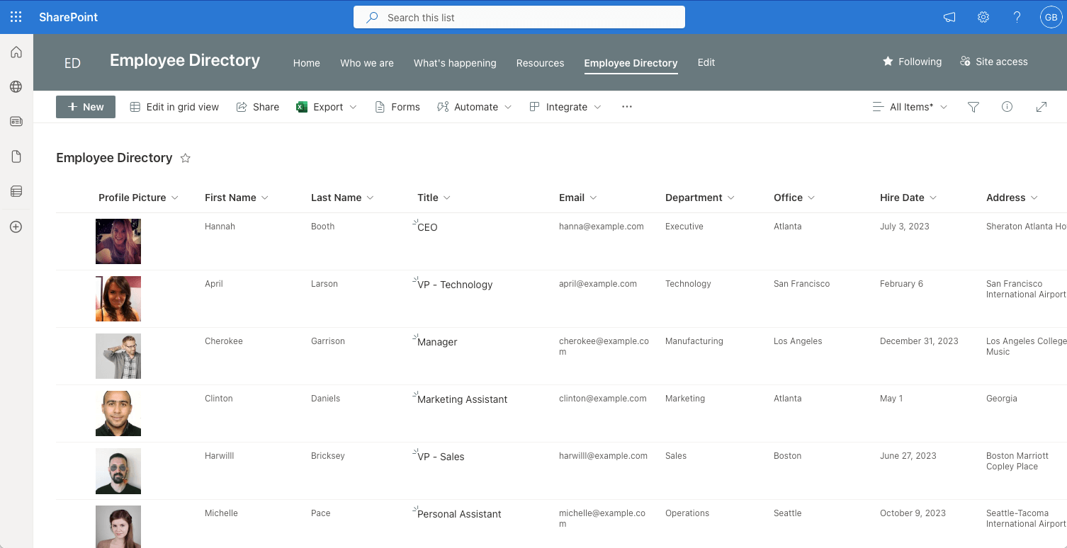The width and height of the screenshot is (1067, 548).
Task: Open the All Items view dropdown
Action: click(x=910, y=106)
